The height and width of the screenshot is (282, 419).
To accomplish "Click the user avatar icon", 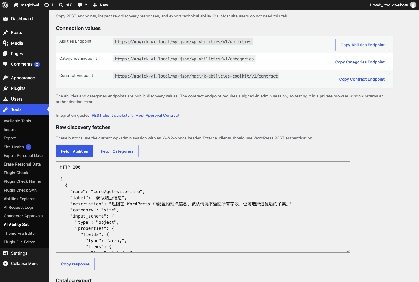I will pos(413,5).
